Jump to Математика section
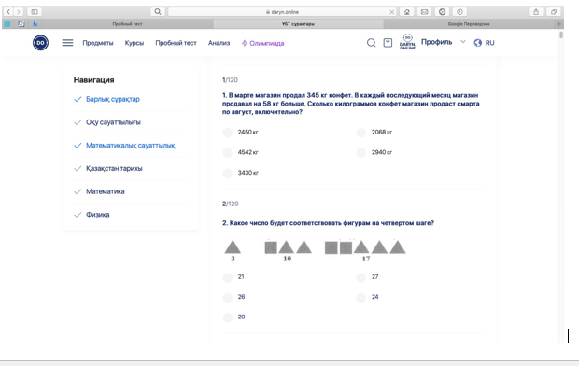Viewport: 579px width, 366px height. (x=105, y=191)
